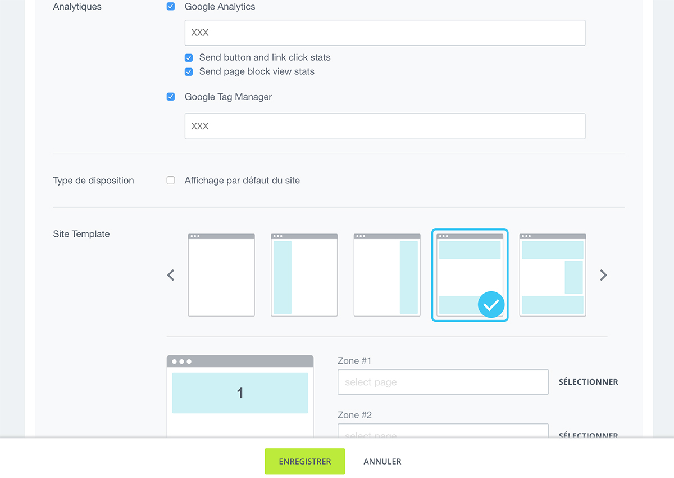Click the next templates right arrow
Screen dimensions: 674x478
[x=603, y=275]
